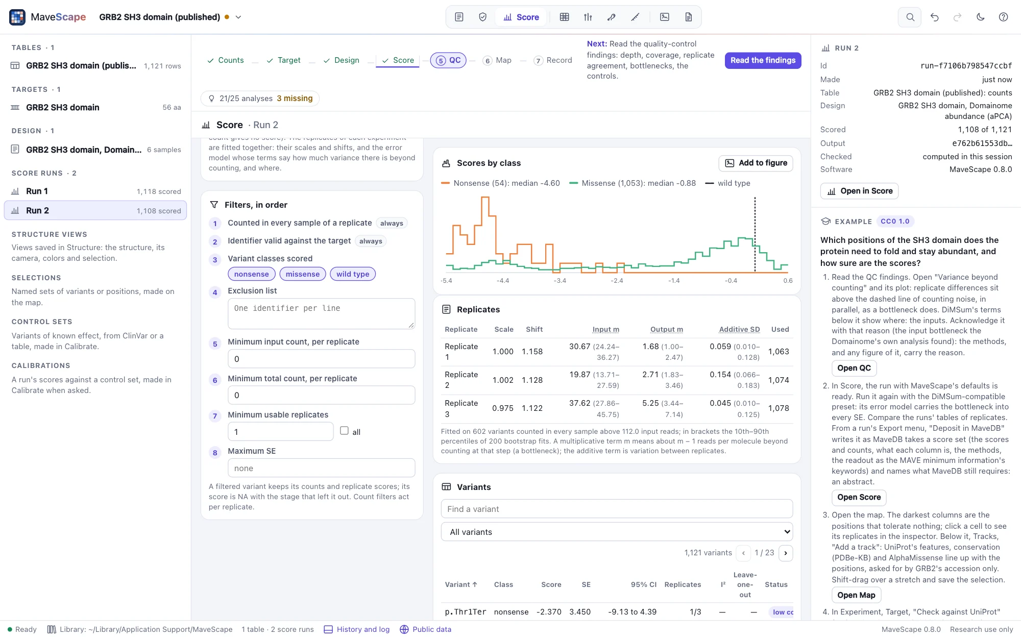1021x638 pixels.
Task: Enable the "all" replicates checkbox
Action: [344, 431]
